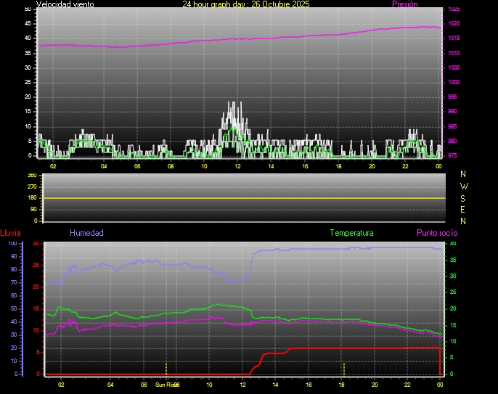Click the '1025' value on the pressure axis
The width and height of the screenshot is (498, 394).
453,9
